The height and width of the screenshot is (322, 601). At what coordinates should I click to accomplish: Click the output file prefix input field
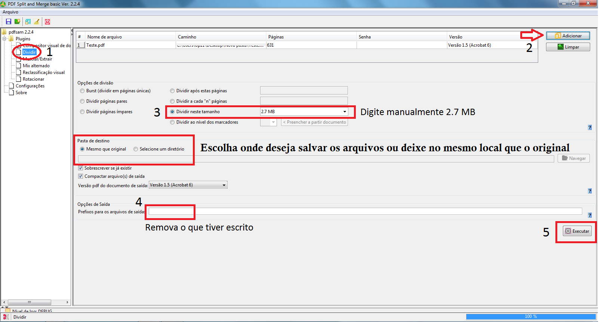pos(365,211)
